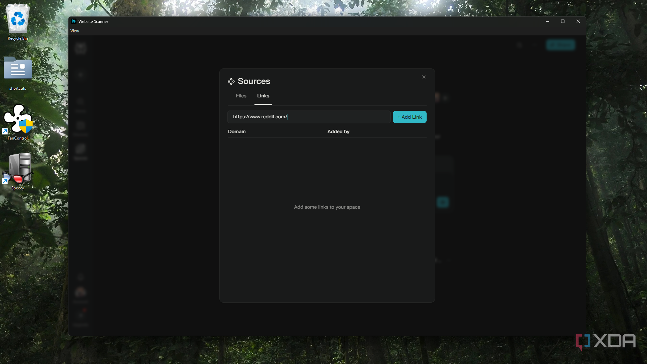Select the Speccy desktop shortcut
Viewport: 647px width, 364px height.
click(x=18, y=172)
